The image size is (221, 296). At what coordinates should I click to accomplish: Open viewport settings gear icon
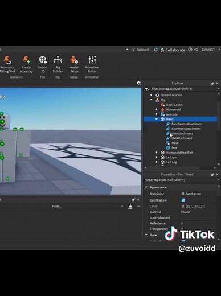[138, 83]
